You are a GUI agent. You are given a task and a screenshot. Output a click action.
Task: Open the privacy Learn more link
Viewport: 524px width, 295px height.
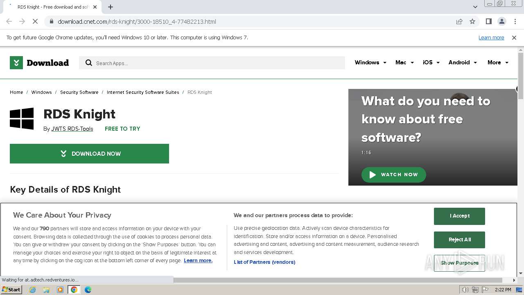click(198, 261)
